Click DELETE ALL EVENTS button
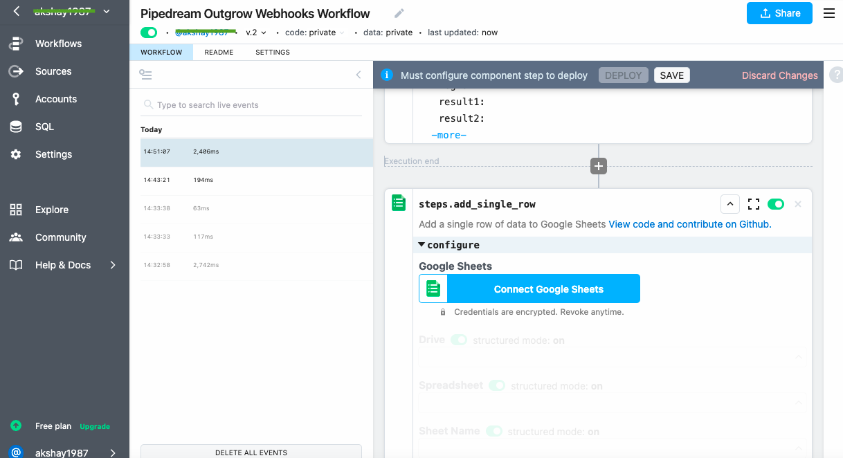The width and height of the screenshot is (843, 458). 251,452
